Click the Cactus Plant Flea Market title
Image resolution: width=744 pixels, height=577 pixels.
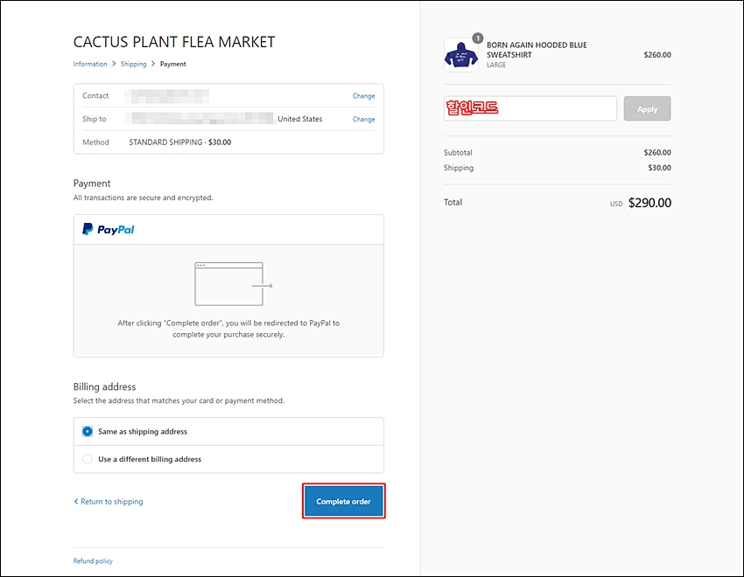pos(174,42)
